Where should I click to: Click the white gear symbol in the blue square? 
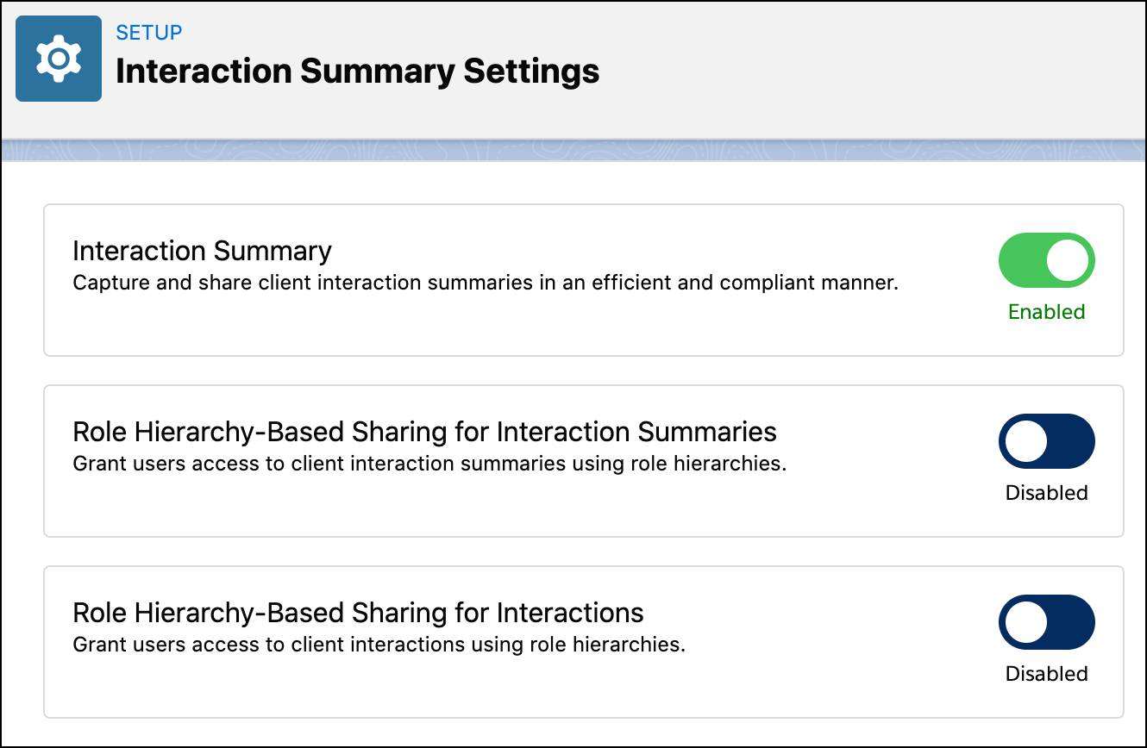(x=58, y=58)
